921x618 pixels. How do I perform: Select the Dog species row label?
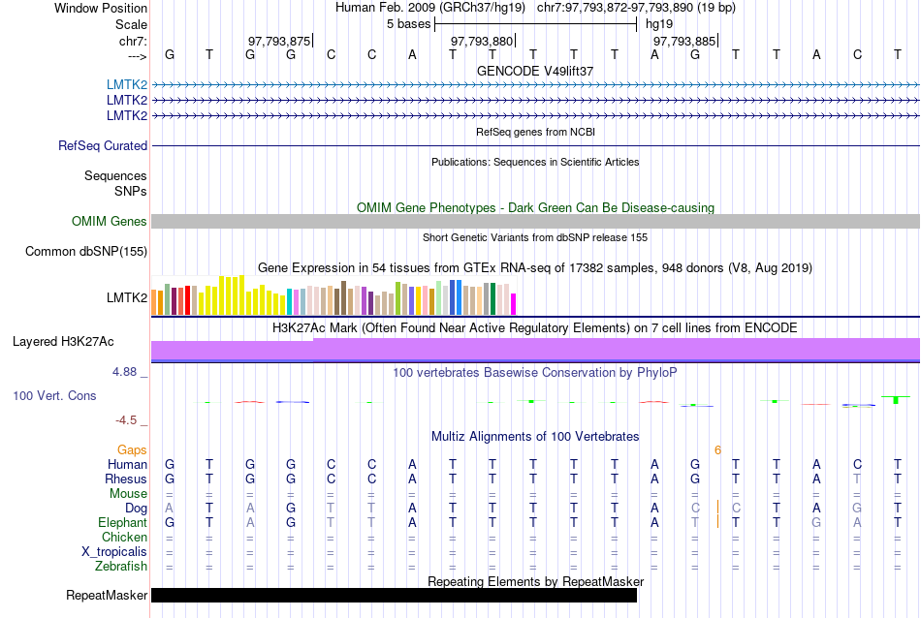(137, 508)
